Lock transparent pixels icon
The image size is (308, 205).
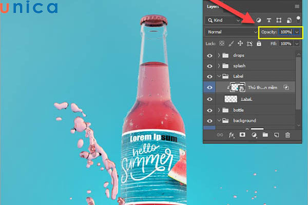[x=222, y=44]
